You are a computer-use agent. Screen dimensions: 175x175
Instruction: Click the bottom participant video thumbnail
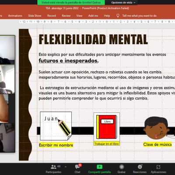[x=7, y=138]
